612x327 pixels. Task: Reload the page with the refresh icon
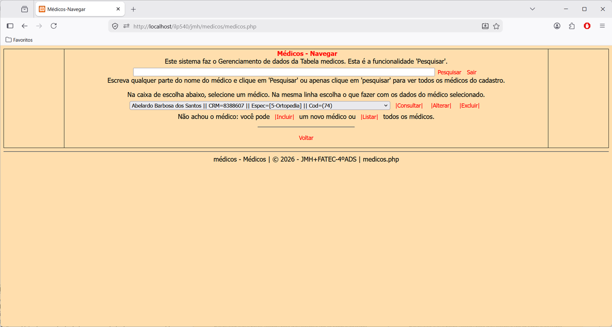[x=54, y=26]
